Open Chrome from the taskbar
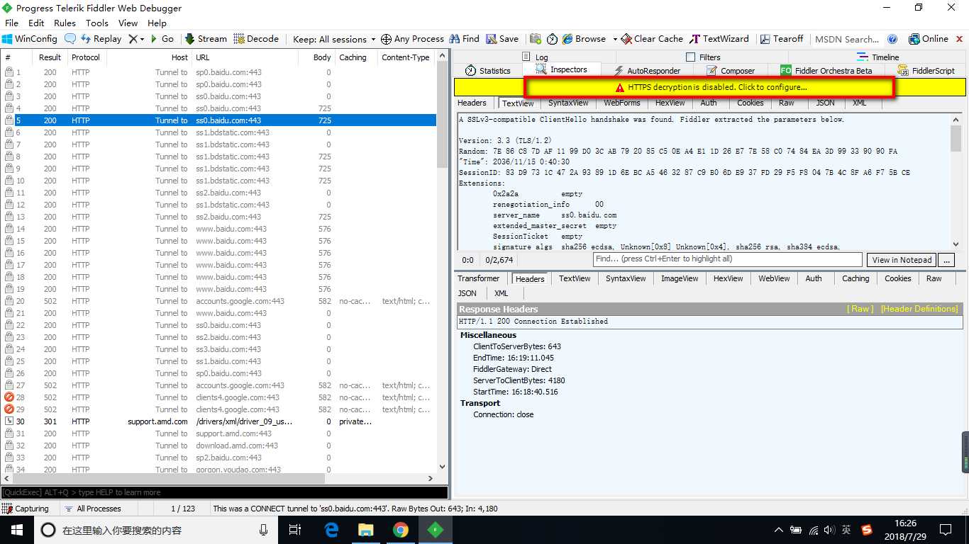 pos(401,530)
